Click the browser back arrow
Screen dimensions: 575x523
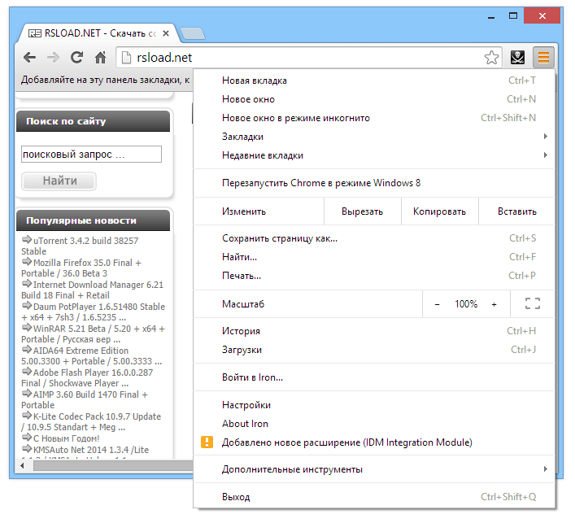[x=29, y=58]
